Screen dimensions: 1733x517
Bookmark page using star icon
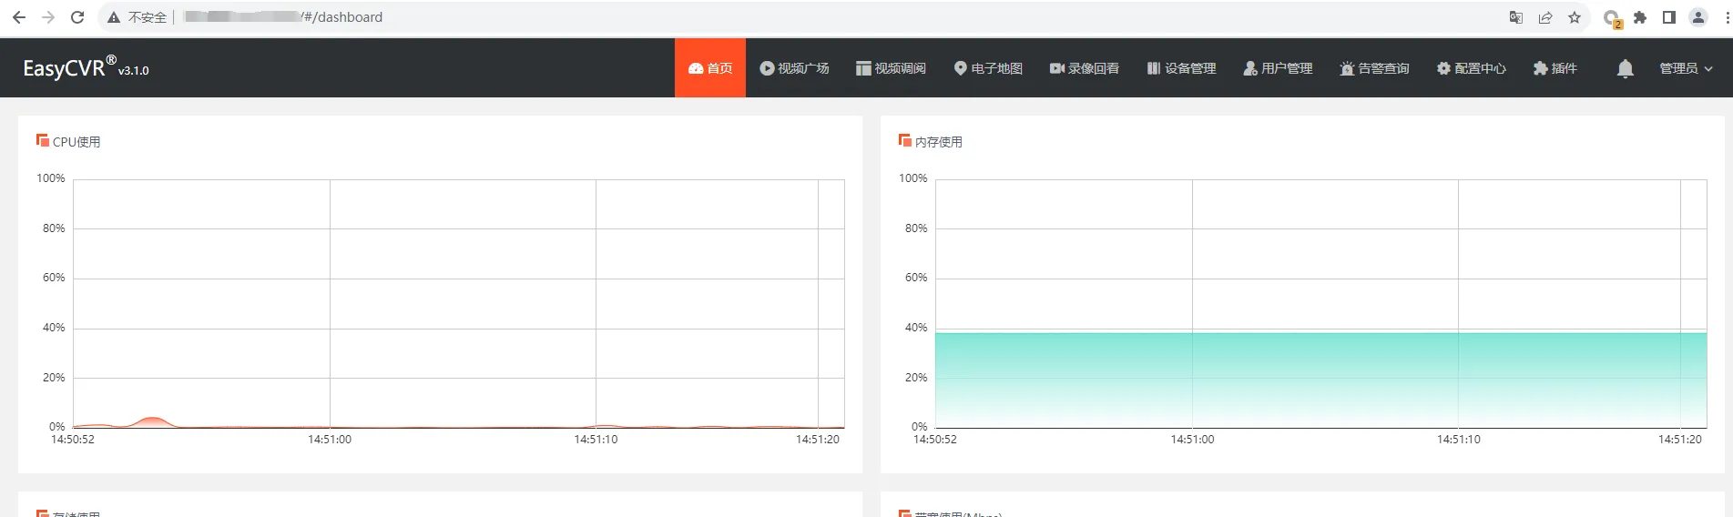point(1575,17)
